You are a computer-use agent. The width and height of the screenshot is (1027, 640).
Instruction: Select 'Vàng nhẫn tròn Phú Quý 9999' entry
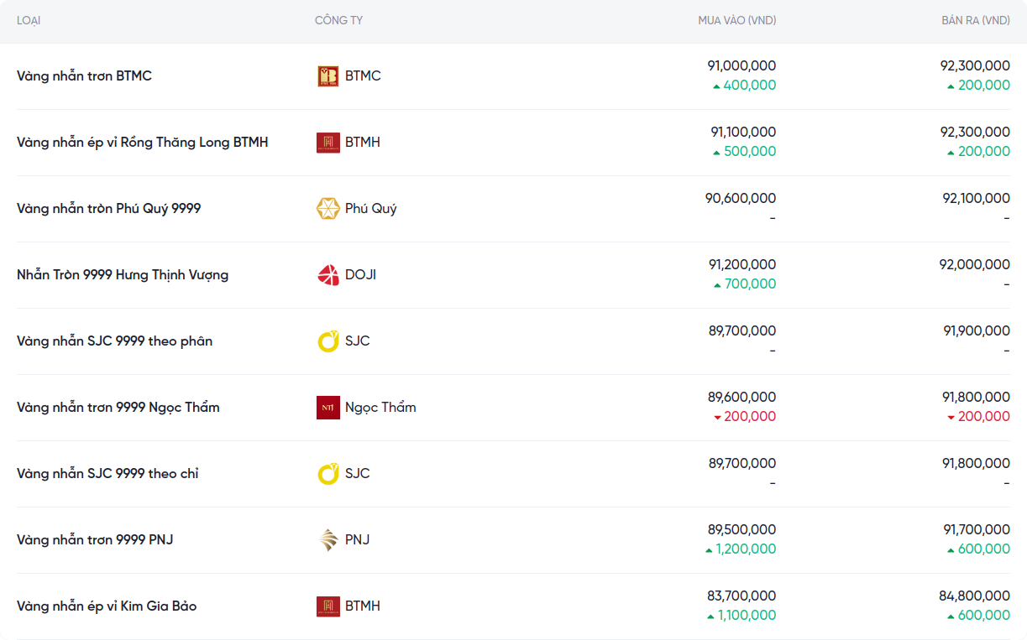(x=108, y=209)
